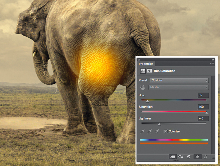Click the lower orange result color bar
Image resolution: width=220 pixels, height=166 pixels.
(174, 143)
